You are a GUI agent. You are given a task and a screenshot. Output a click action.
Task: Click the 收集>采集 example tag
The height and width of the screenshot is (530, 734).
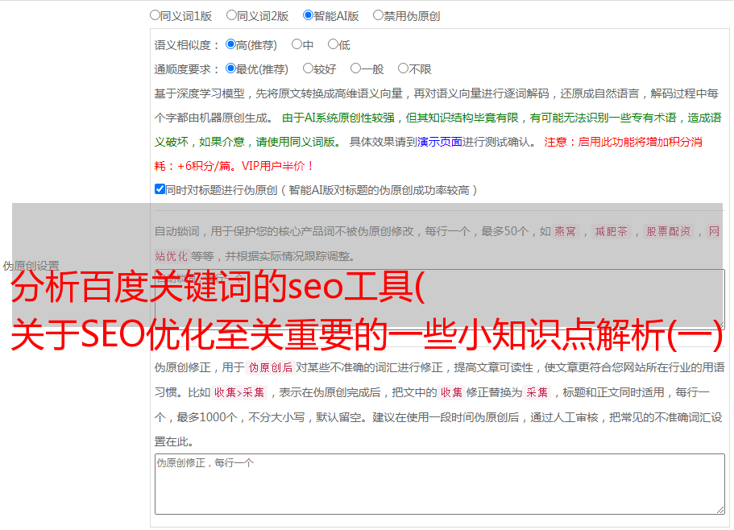pos(239,392)
